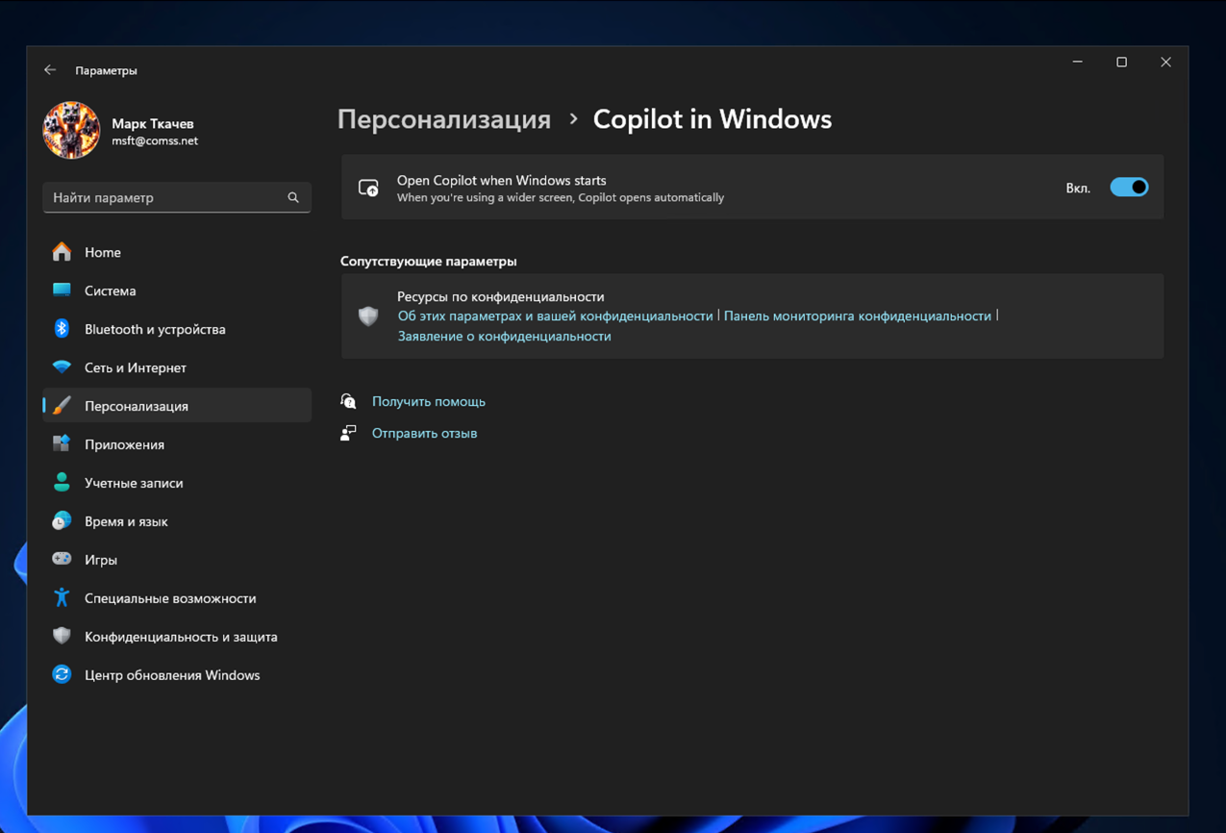Open Конфиденциальность и защита section

[181, 637]
